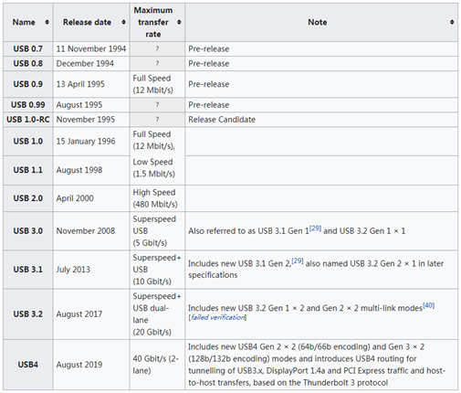
Task: Sort by Maximum transfer rate arrows
Action: click(x=179, y=22)
